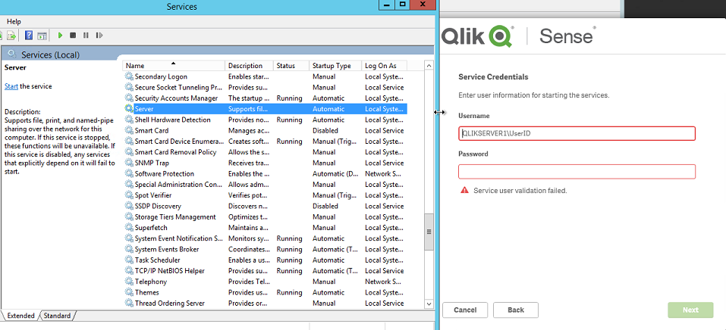Click into the Username input field

pos(577,133)
